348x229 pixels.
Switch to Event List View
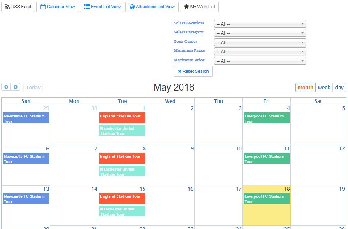(x=102, y=7)
